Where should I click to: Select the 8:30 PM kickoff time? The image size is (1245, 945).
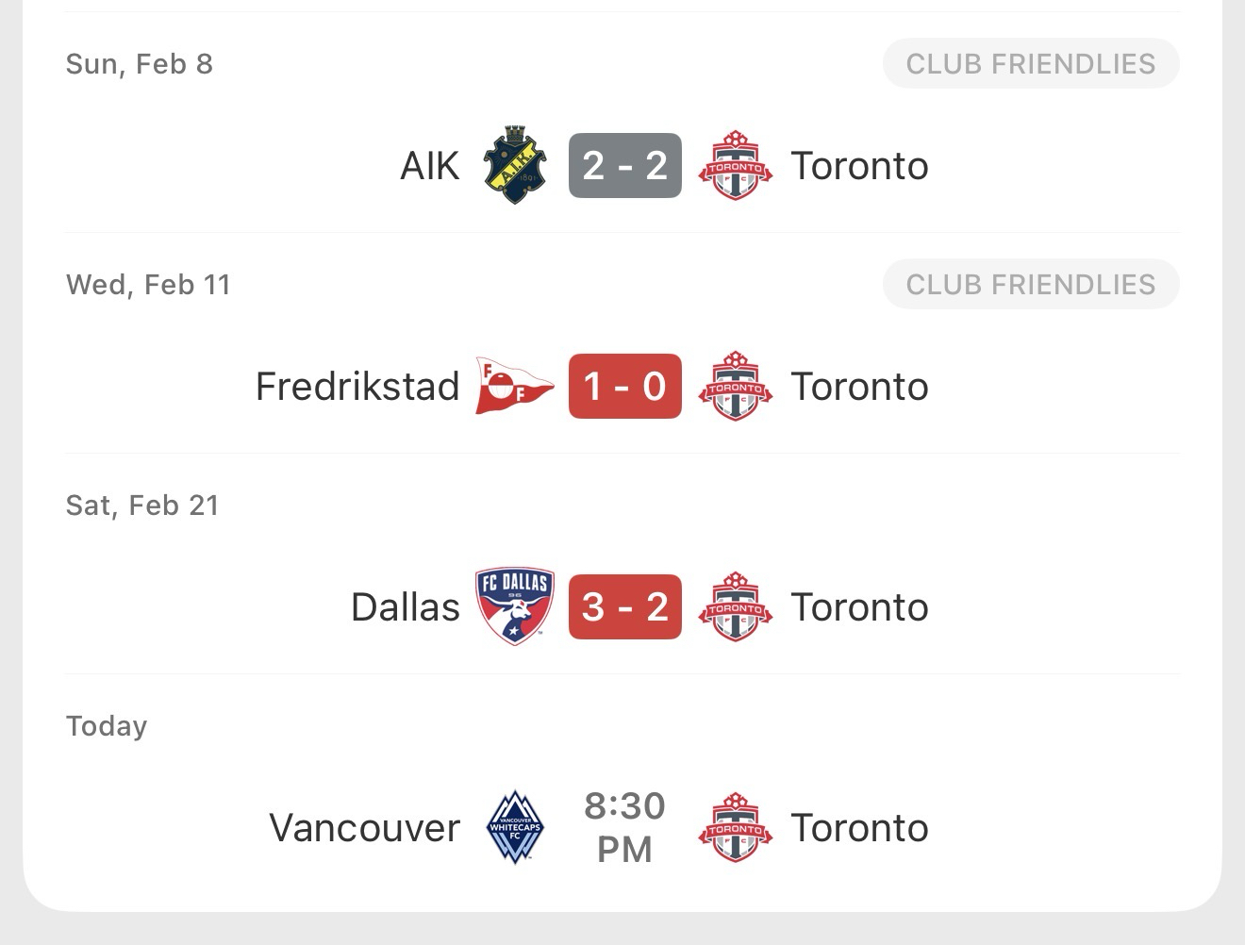click(624, 827)
